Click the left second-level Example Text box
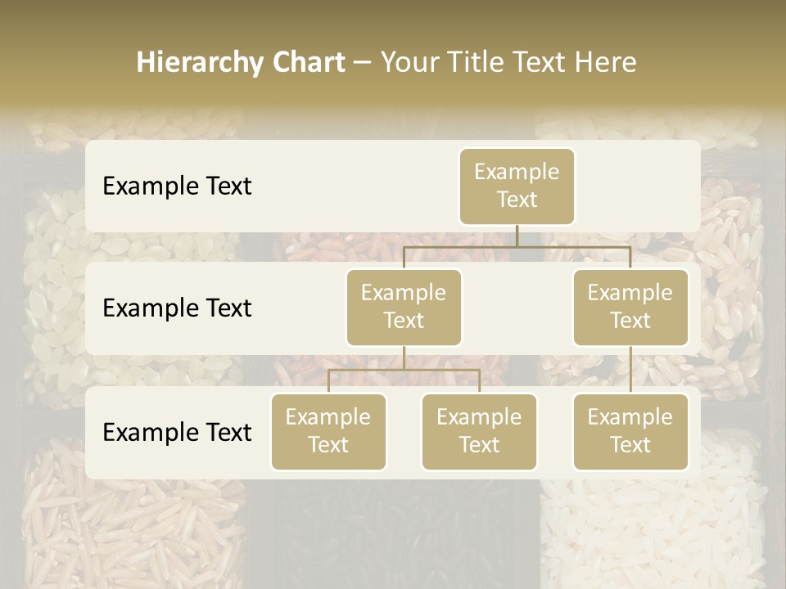Image resolution: width=786 pixels, height=589 pixels. pos(404,307)
